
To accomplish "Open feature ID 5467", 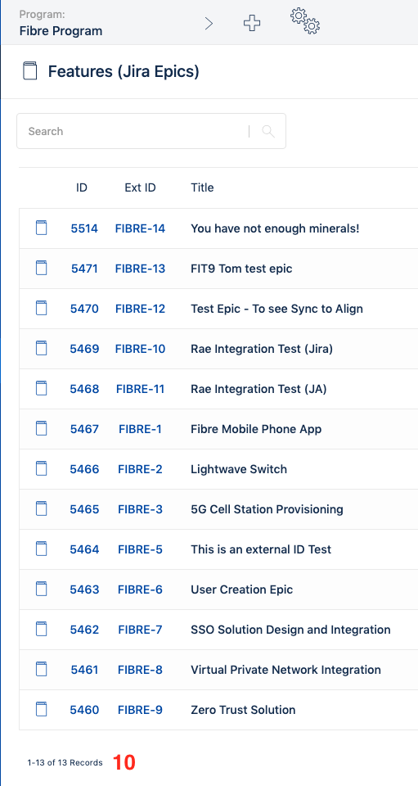I will (84, 429).
